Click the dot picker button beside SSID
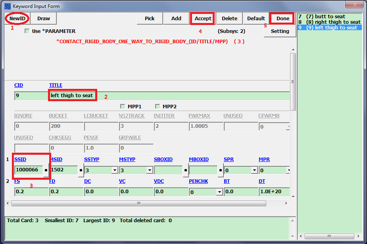367x244 pixels. tap(46, 170)
